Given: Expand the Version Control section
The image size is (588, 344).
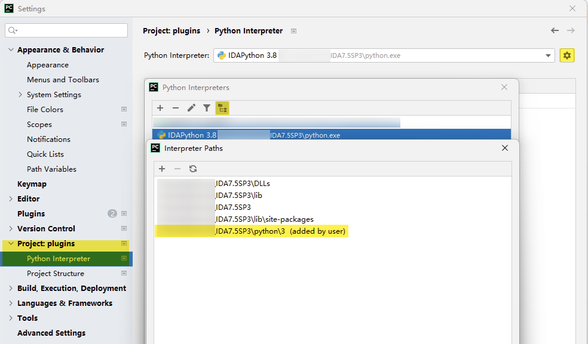Looking at the screenshot, I should click(x=11, y=229).
